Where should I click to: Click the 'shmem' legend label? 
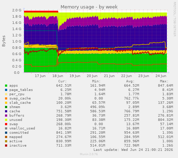coord(15,107)
